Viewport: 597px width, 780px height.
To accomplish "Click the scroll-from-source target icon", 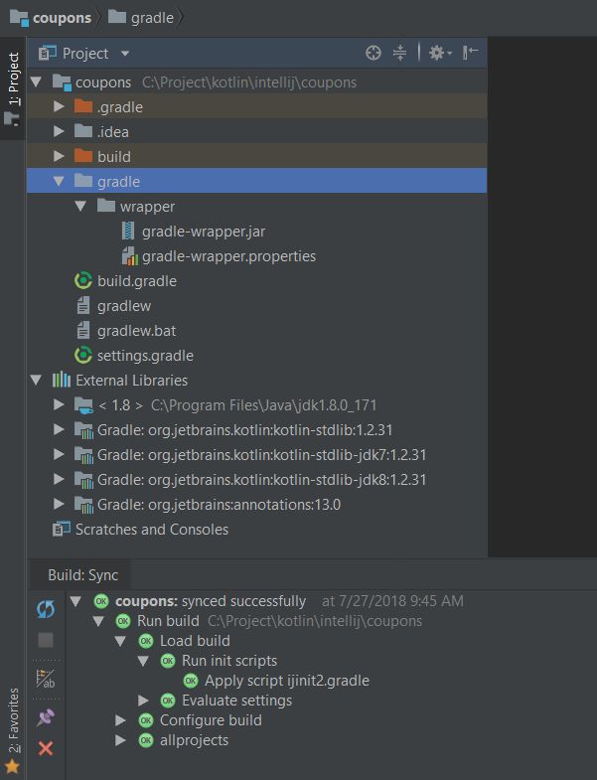I will point(373,53).
